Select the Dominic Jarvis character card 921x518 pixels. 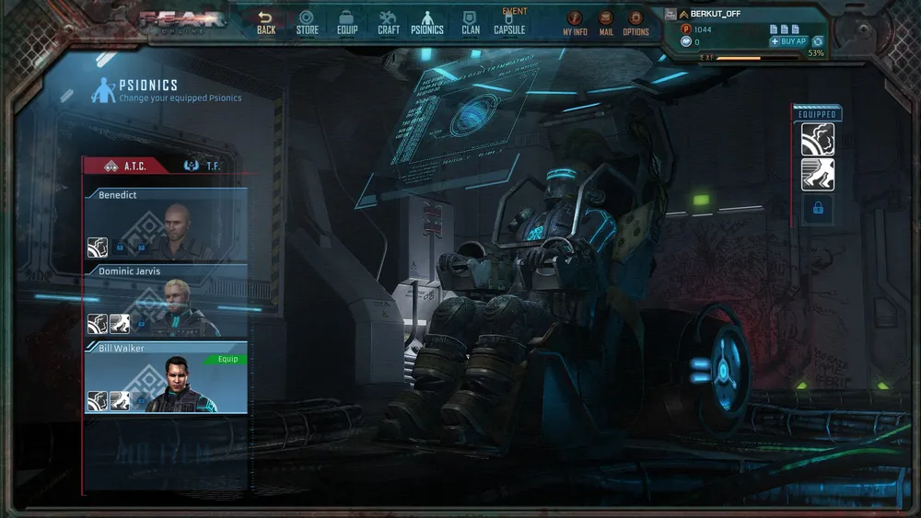[166, 301]
